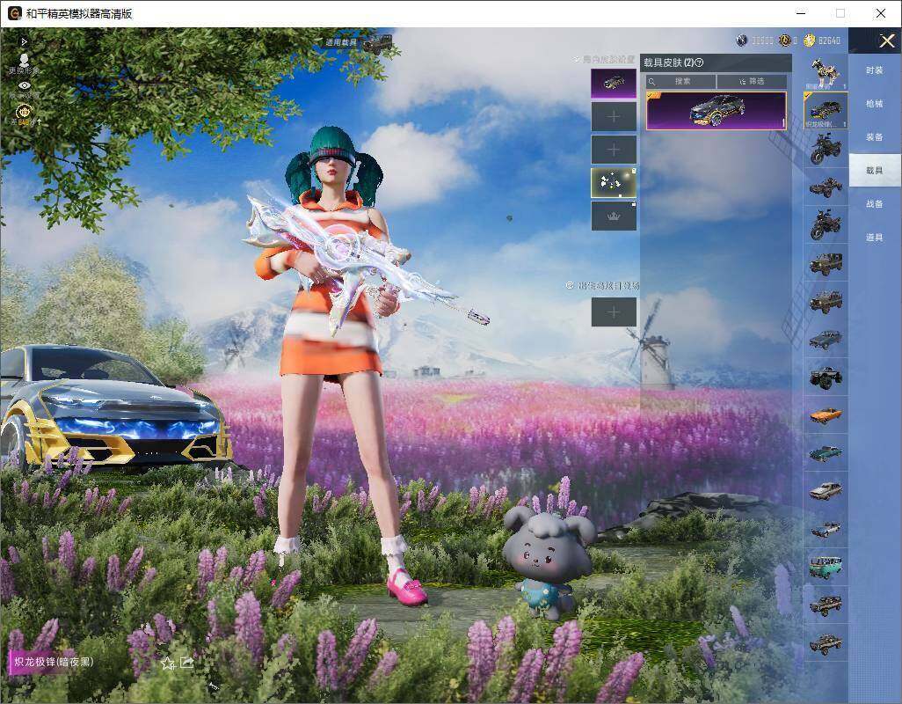Select the silver-white sedan vehicle icon

826,491
